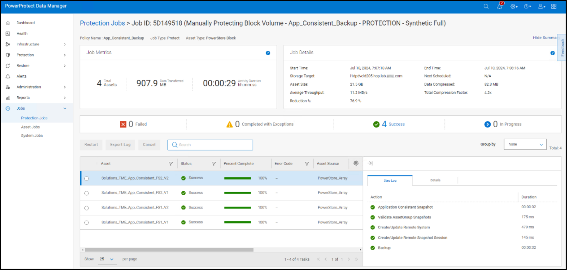The width and height of the screenshot is (567, 270).
Task: Click the Dashboard home icon in sidebar
Action: [8, 23]
